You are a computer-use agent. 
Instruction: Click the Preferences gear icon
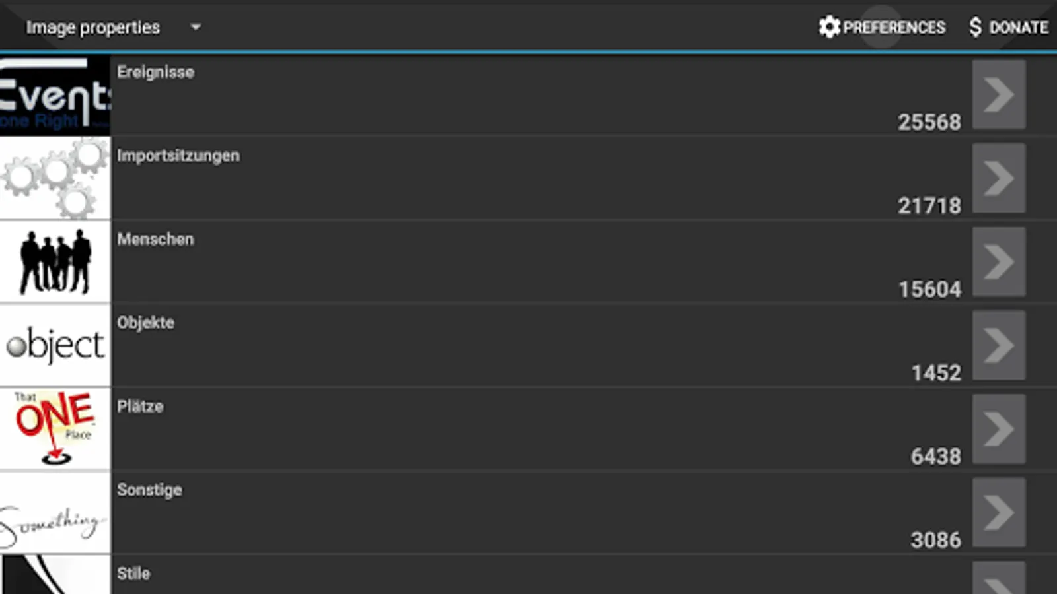[829, 27]
